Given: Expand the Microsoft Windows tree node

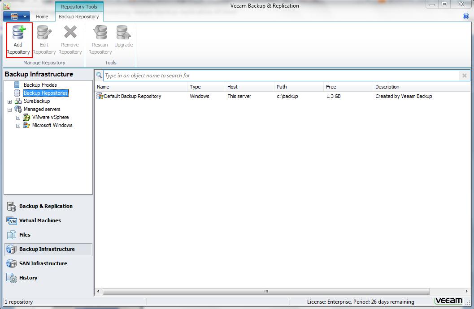Looking at the screenshot, I should coord(18,125).
